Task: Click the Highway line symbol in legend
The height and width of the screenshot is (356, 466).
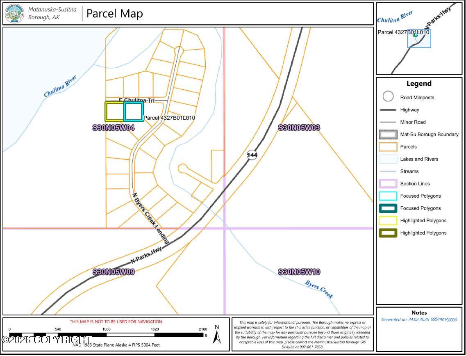Action: click(x=388, y=110)
